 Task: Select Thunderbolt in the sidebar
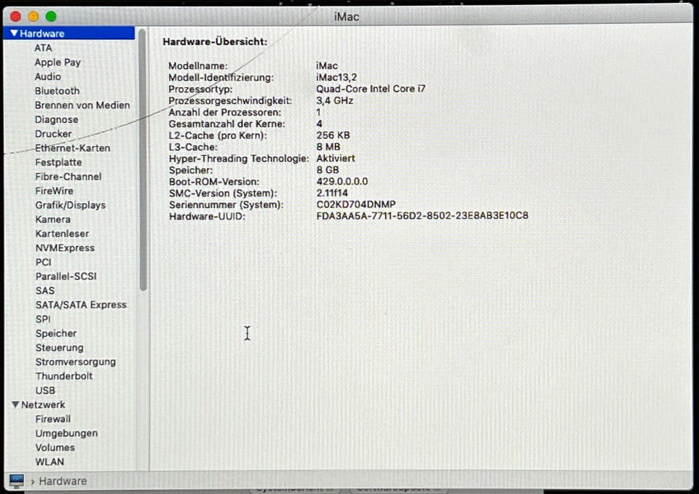[64, 376]
